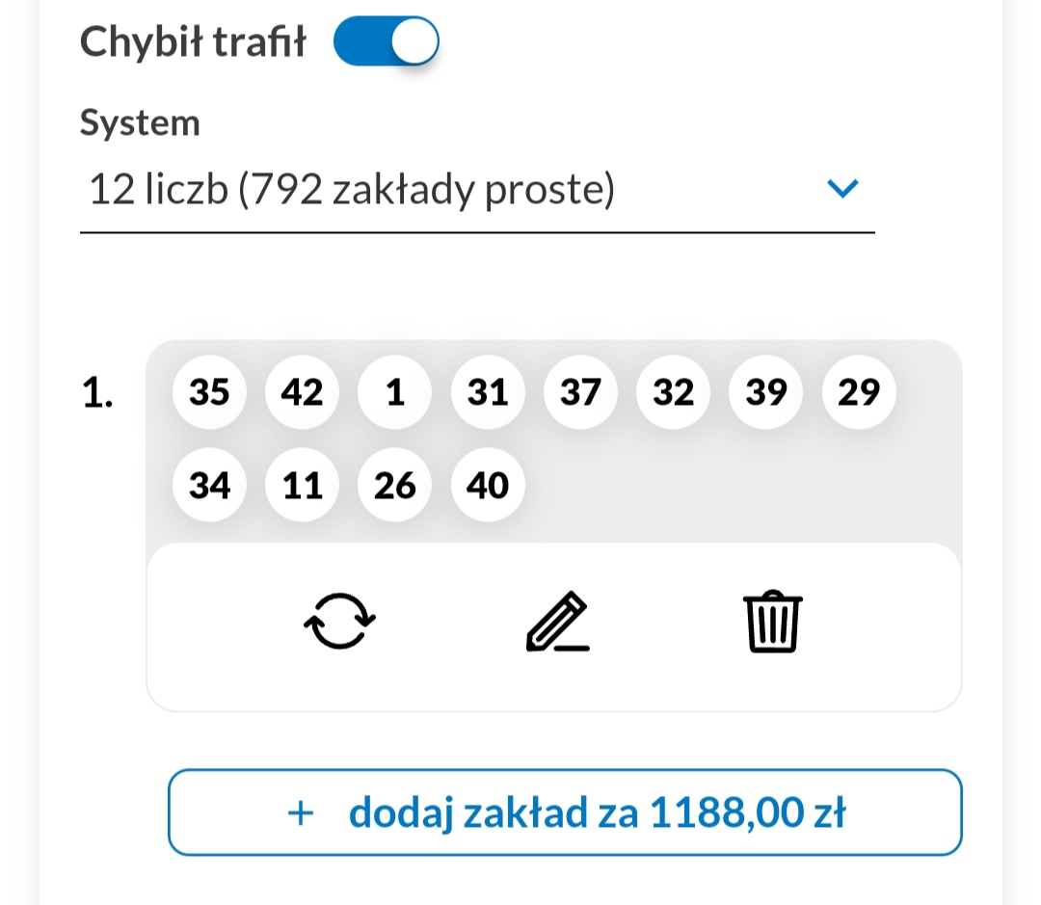
Task: Click the refresh random numbers icon
Action: click(339, 622)
